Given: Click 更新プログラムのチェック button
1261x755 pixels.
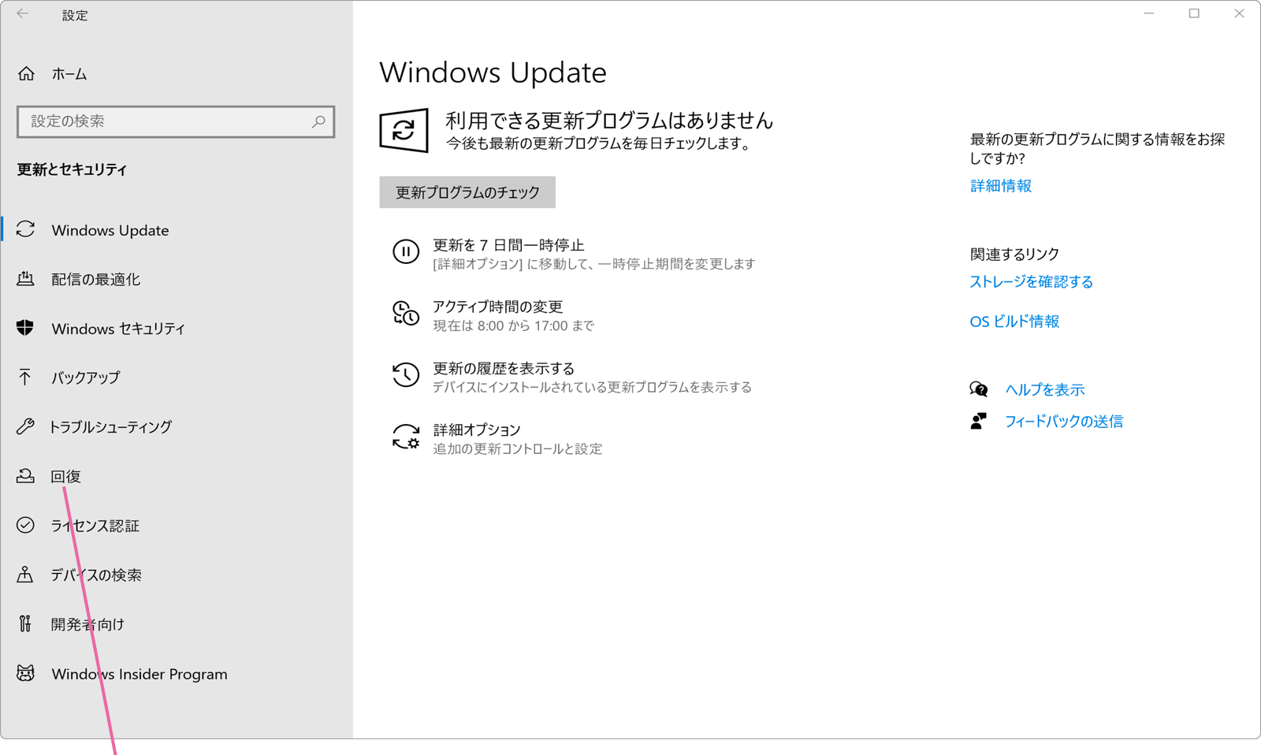Looking at the screenshot, I should [467, 192].
